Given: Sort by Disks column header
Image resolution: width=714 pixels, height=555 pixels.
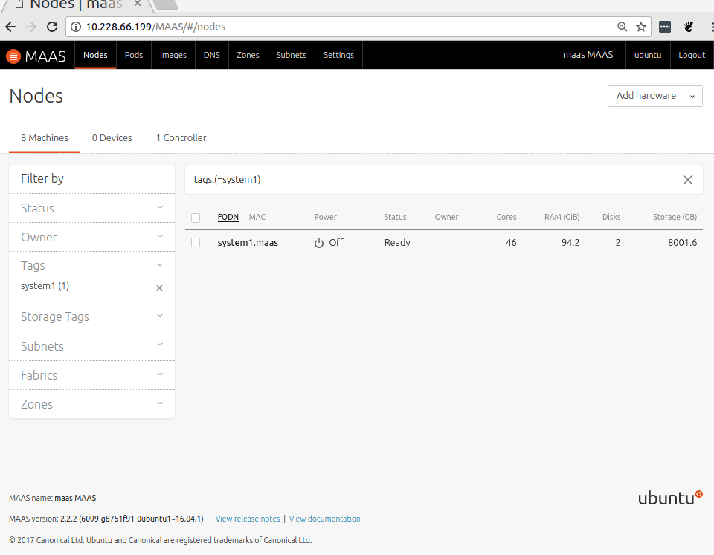Looking at the screenshot, I should tap(611, 218).
